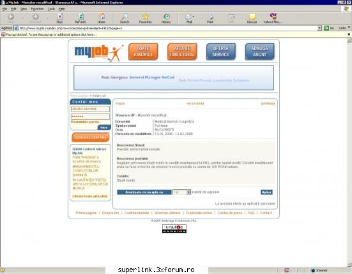Close the pop-up blocked information bar
The width and height of the screenshot is (352, 274).
(349, 34)
